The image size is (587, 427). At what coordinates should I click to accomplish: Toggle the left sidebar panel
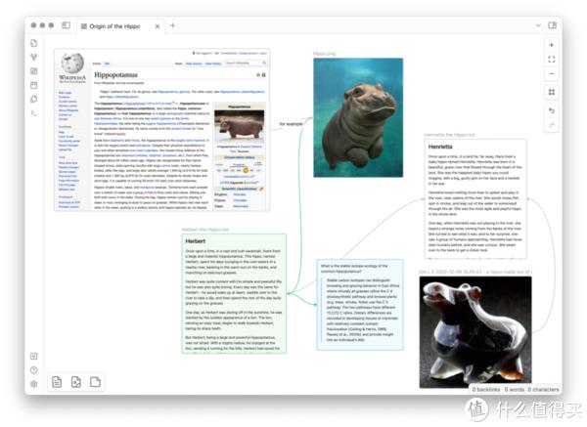pyautogui.click(x=66, y=25)
